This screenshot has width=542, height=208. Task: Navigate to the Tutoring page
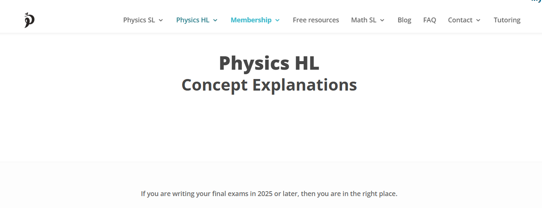pyautogui.click(x=507, y=20)
